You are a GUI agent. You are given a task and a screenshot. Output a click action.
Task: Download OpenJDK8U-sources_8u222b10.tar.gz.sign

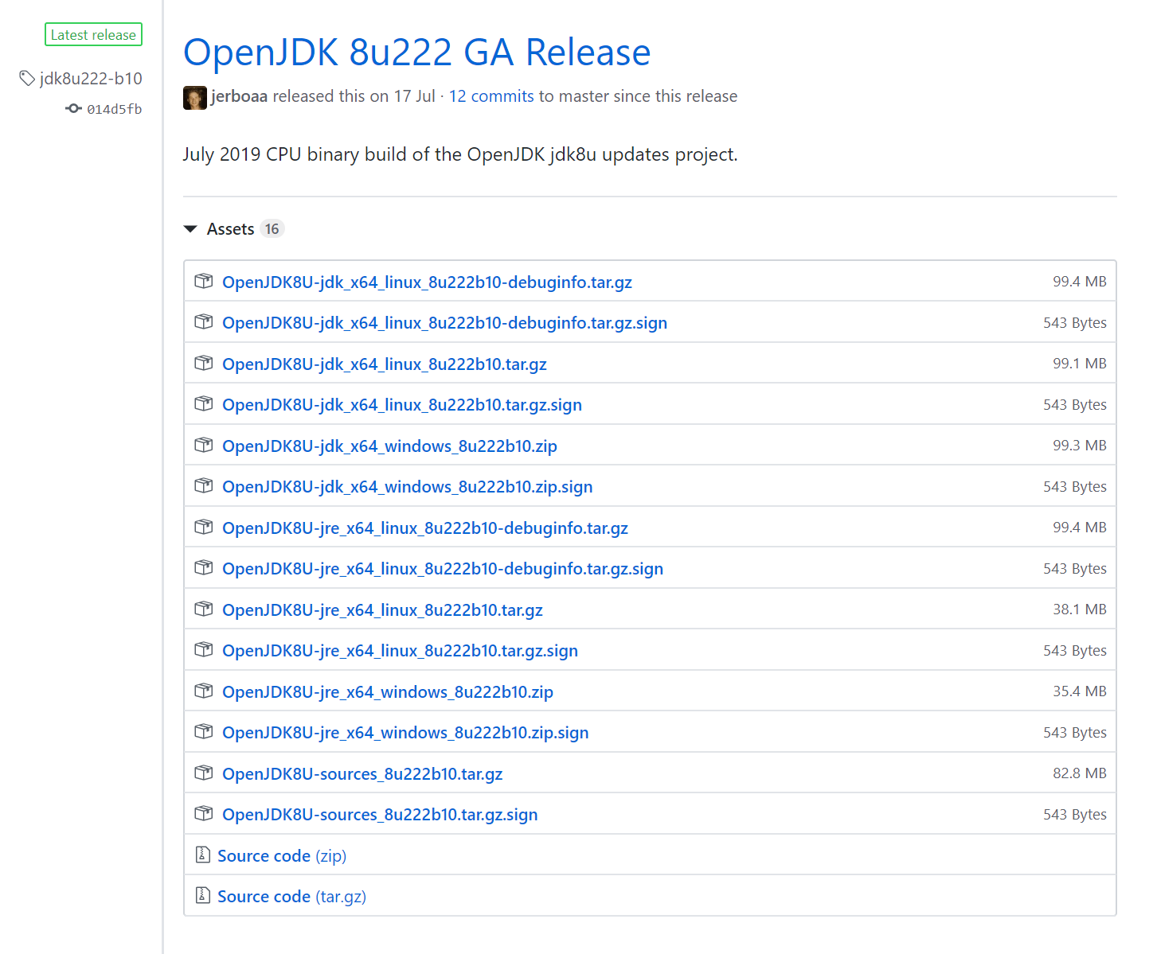tap(380, 815)
